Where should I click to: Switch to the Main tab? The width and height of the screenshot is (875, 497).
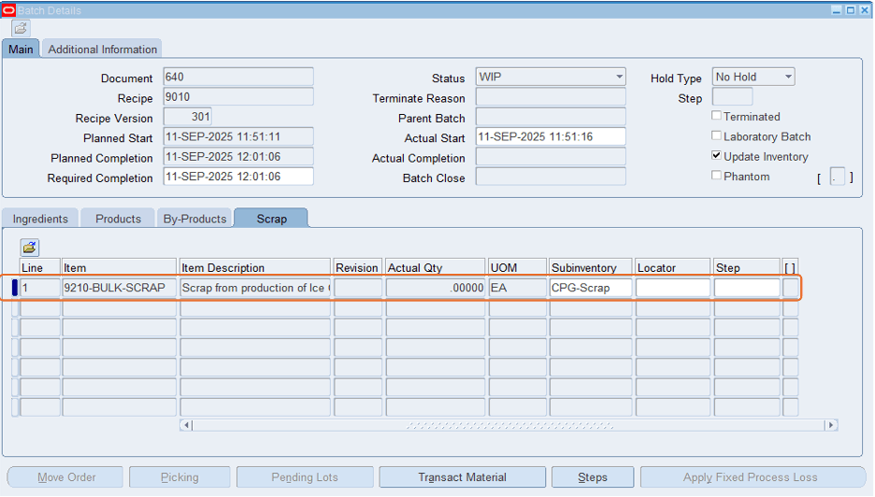pyautogui.click(x=21, y=50)
